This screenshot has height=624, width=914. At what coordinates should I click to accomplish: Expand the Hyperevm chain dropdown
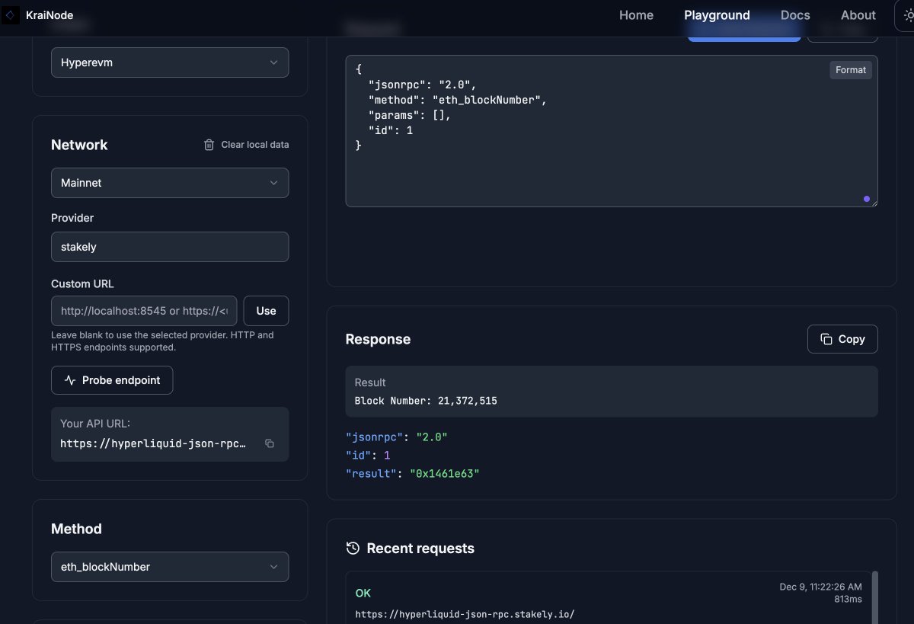[x=170, y=62]
